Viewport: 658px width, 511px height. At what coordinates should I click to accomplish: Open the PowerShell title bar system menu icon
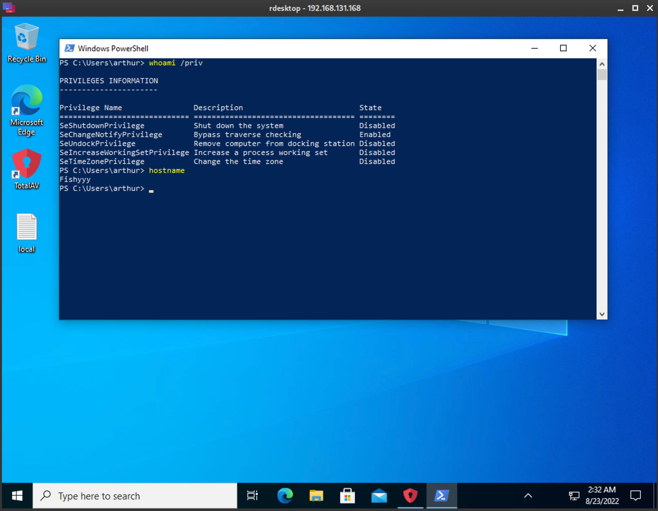pos(69,48)
